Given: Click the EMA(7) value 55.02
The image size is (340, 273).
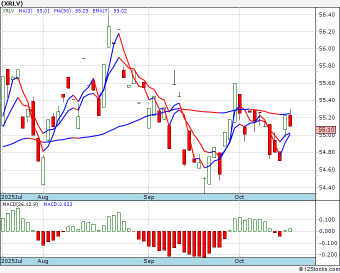Looking at the screenshot, I should (x=120, y=11).
